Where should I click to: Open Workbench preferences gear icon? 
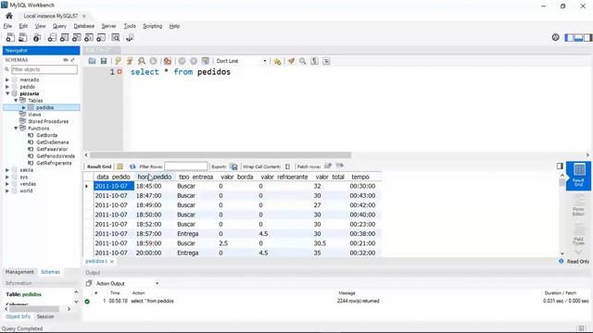pyautogui.click(x=556, y=37)
